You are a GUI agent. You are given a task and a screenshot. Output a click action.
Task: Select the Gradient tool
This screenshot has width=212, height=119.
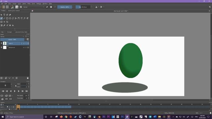click(1, 25)
